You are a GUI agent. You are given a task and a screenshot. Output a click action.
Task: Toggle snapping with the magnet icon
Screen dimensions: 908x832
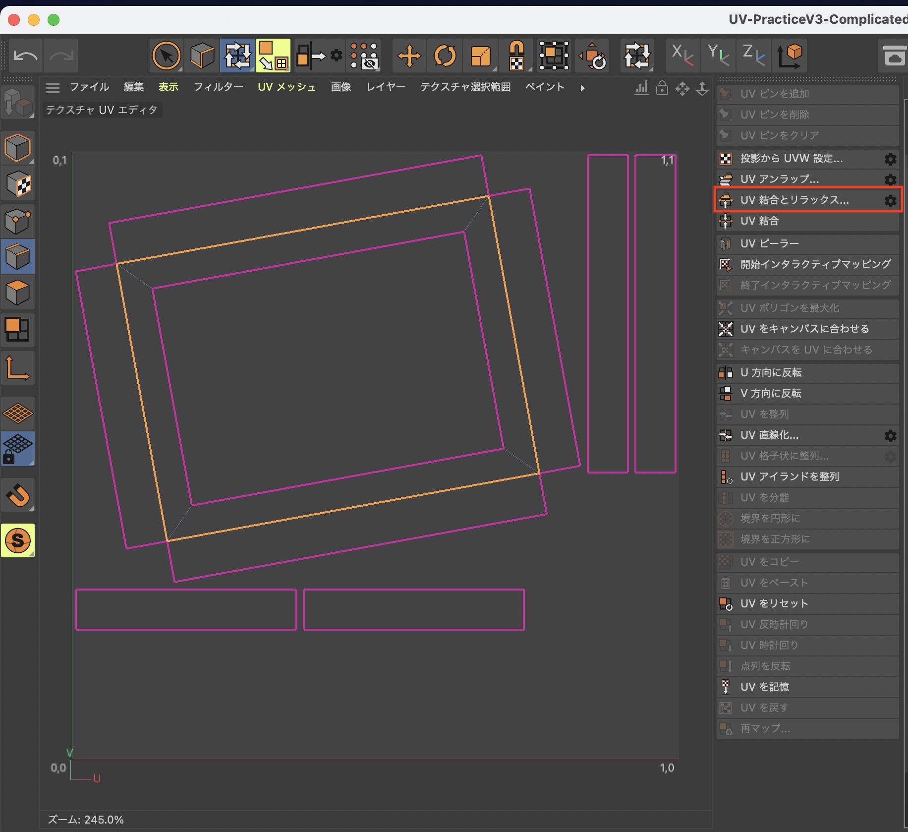18,495
